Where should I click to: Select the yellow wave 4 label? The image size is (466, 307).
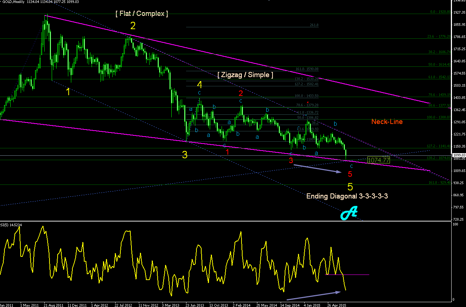click(x=199, y=84)
